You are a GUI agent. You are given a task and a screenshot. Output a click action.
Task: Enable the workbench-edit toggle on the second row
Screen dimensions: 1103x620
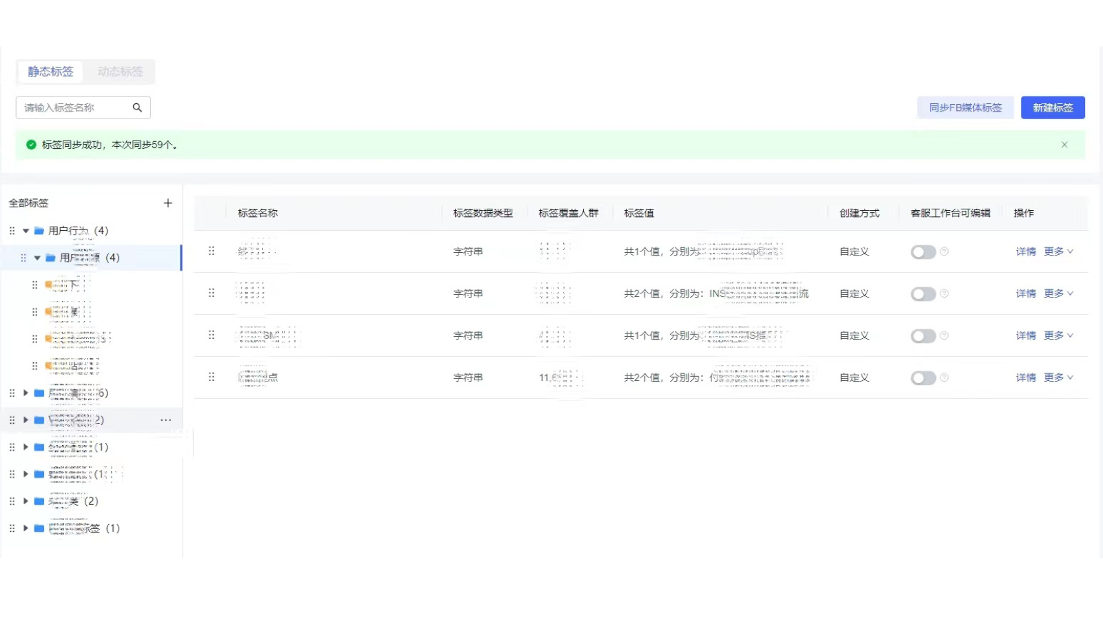924,293
